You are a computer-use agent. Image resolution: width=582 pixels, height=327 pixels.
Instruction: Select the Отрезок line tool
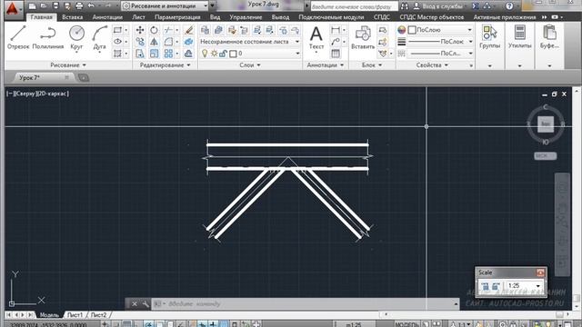click(18, 36)
